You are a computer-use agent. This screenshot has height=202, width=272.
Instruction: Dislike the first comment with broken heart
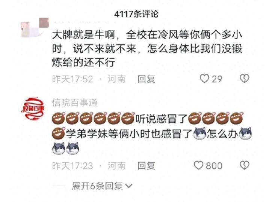pos(245,79)
